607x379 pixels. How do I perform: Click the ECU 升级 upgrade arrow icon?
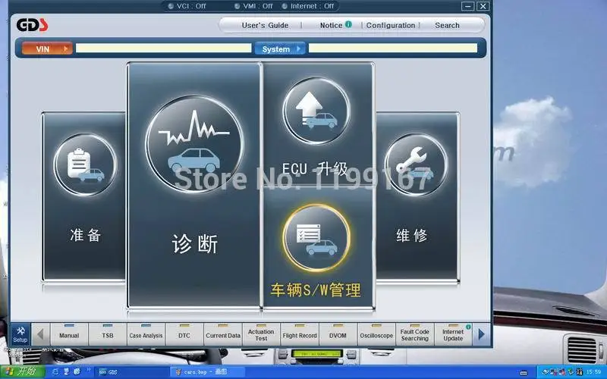[x=316, y=111]
